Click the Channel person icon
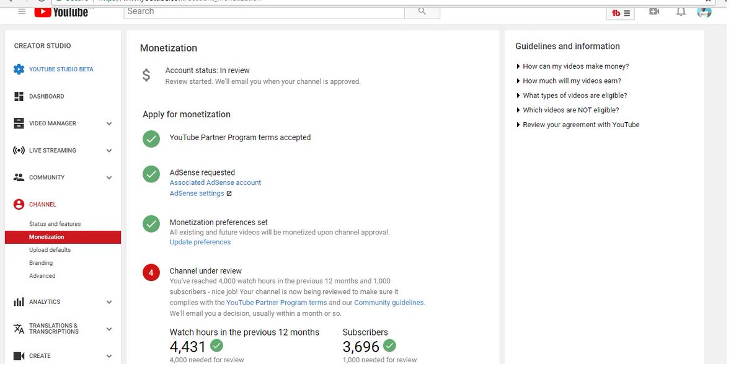The image size is (744, 392). tap(19, 204)
